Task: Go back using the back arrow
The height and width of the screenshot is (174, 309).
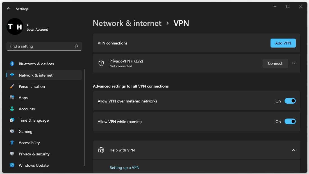Action: pyautogui.click(x=9, y=9)
